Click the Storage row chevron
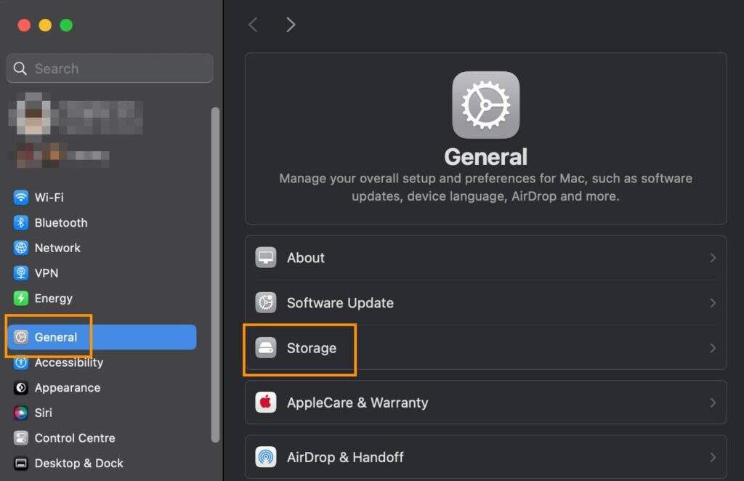This screenshot has height=481, width=744. coord(713,349)
